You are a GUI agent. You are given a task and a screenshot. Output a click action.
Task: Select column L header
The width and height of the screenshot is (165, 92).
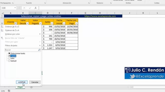(157, 13)
